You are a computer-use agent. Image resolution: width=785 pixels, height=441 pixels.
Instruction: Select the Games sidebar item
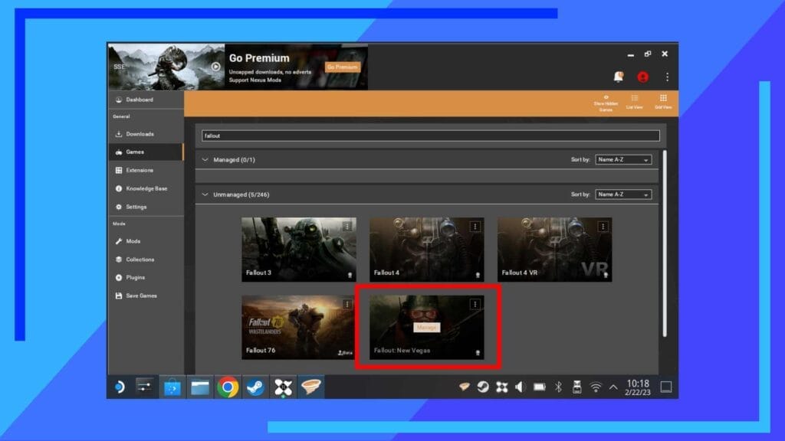click(x=146, y=152)
